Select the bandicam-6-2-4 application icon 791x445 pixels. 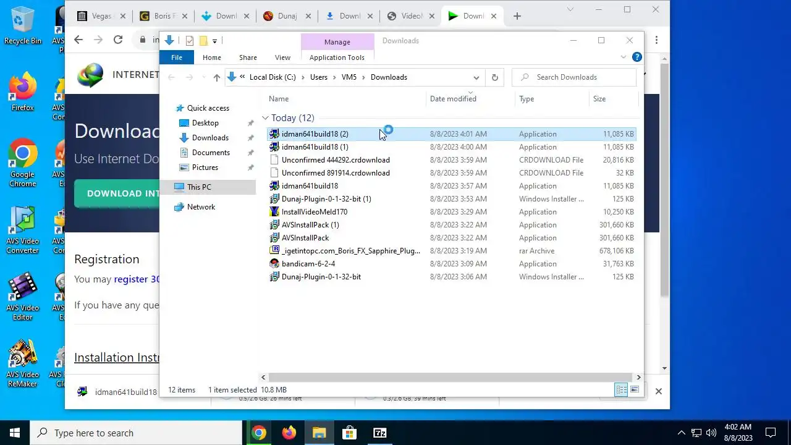274,264
